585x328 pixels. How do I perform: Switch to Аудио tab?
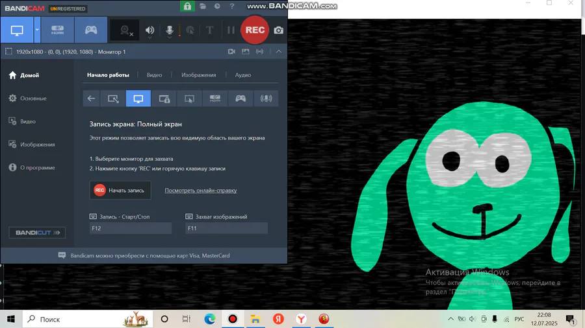243,75
